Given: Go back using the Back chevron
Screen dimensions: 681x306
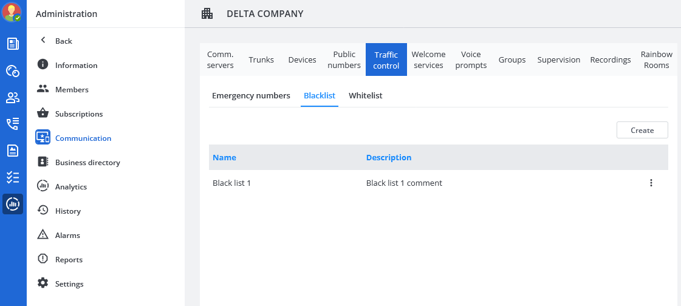Looking at the screenshot, I should [x=43, y=41].
